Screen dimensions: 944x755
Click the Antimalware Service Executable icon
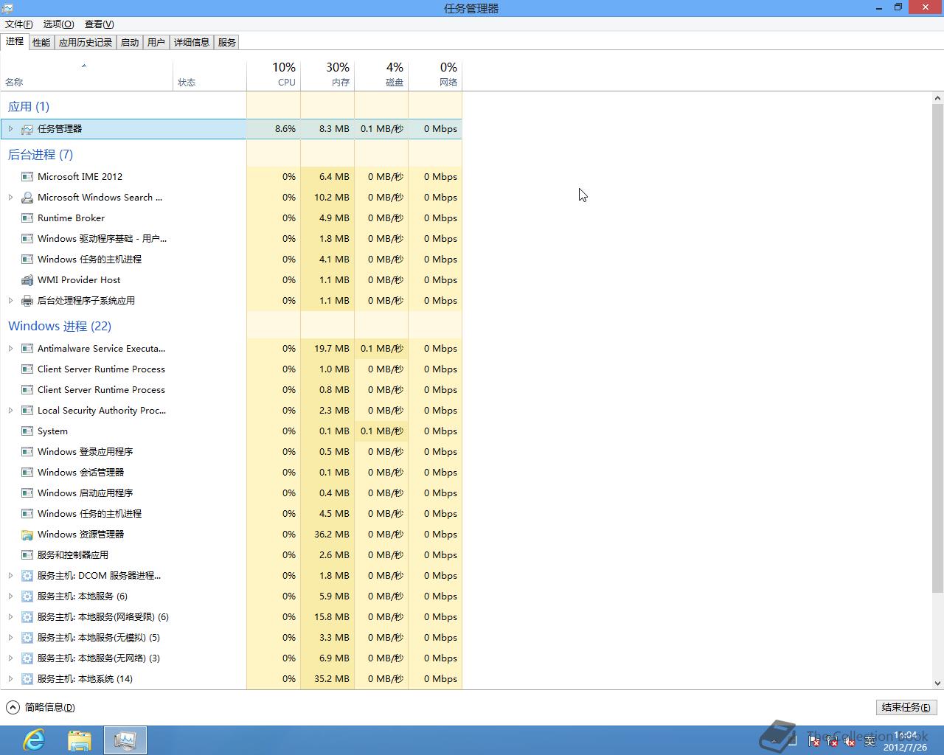[27, 349]
